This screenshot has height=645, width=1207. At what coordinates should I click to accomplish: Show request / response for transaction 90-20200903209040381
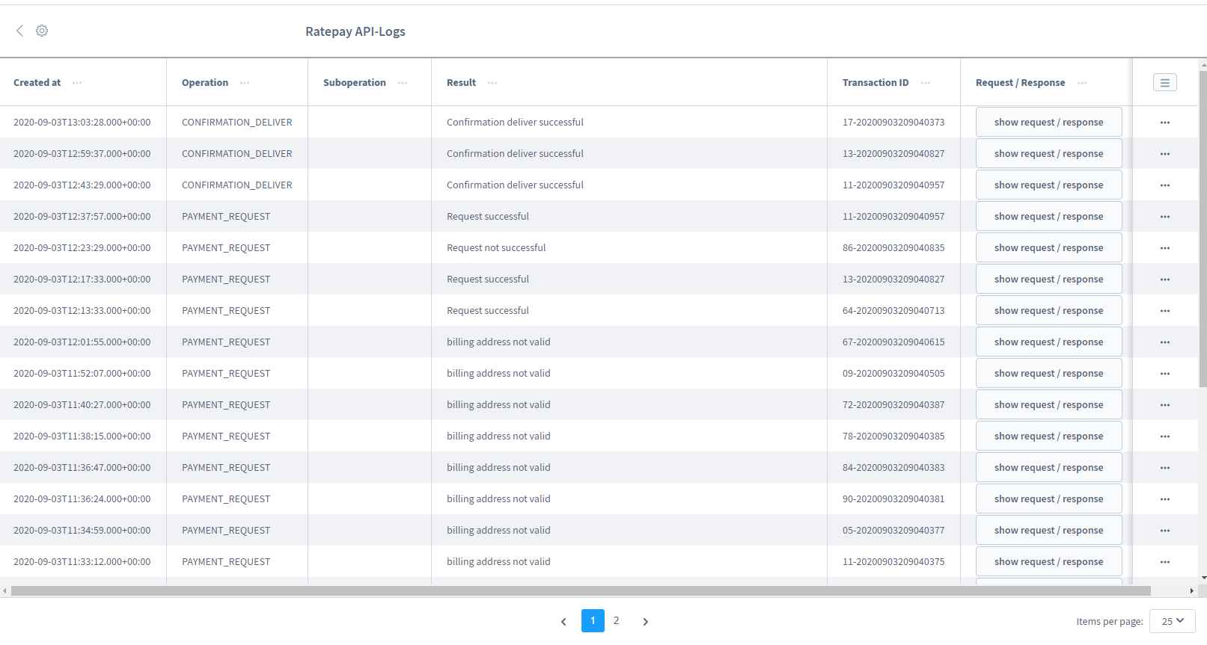(x=1049, y=499)
